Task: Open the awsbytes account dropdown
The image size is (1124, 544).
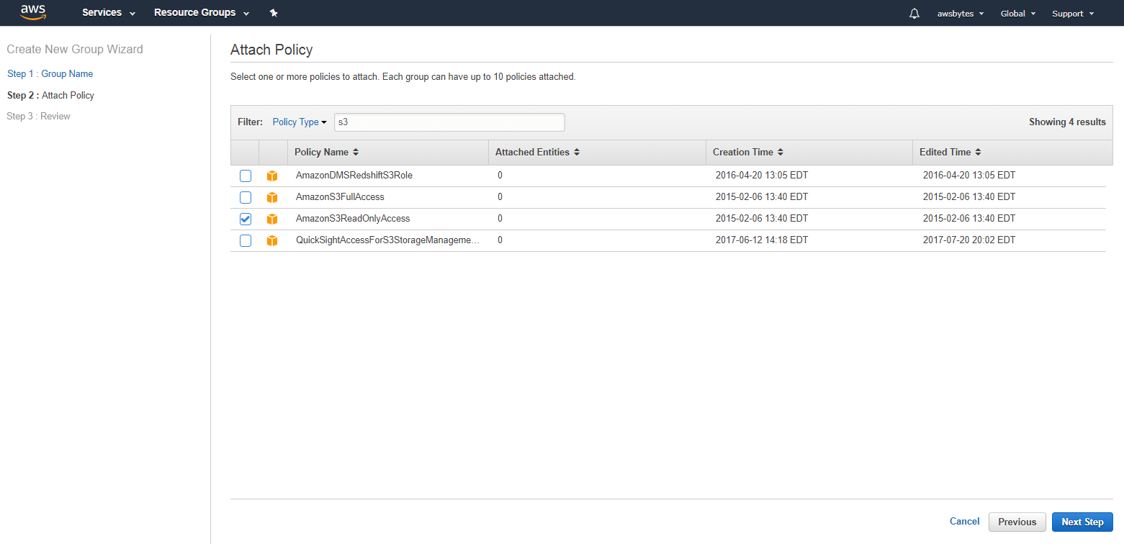Action: point(961,14)
